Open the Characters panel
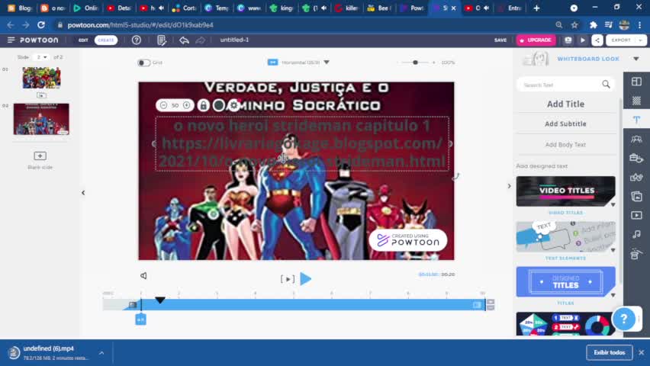The image size is (650, 366). (636, 139)
